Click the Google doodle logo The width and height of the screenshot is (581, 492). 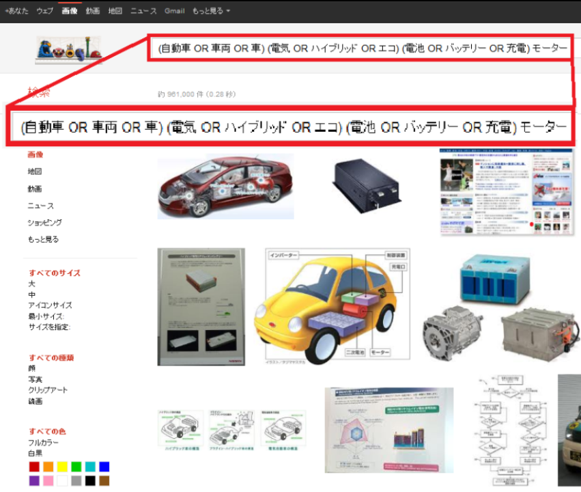pyautogui.click(x=68, y=50)
